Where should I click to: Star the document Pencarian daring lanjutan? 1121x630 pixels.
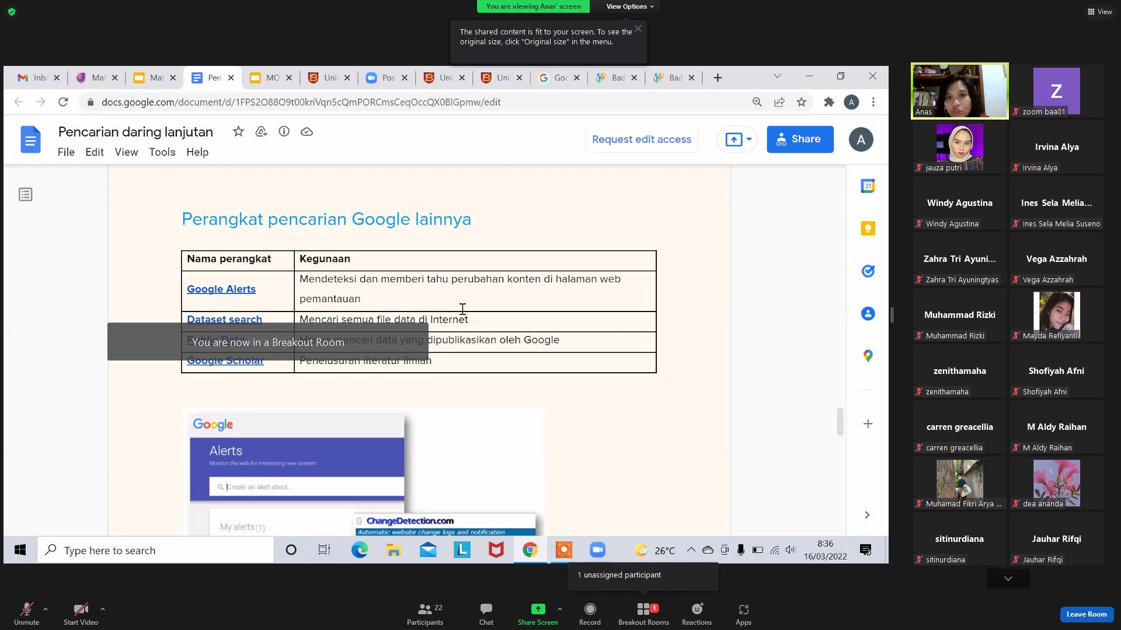coord(238,131)
